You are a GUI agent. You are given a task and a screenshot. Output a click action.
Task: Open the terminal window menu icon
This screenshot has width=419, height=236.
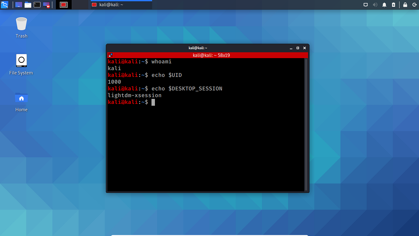point(110,55)
